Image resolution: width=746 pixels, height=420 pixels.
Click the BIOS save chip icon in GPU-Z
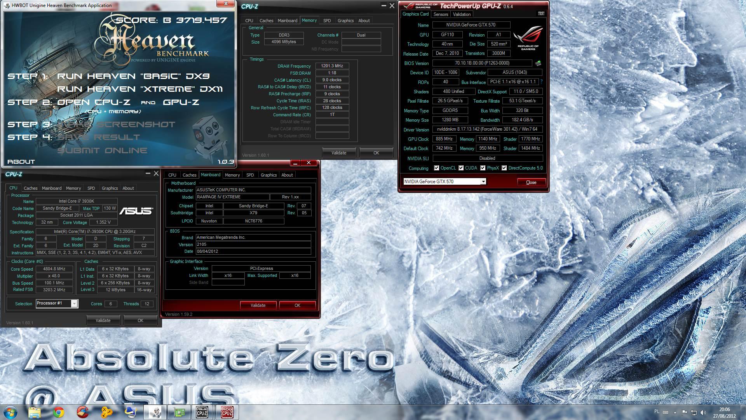(538, 63)
